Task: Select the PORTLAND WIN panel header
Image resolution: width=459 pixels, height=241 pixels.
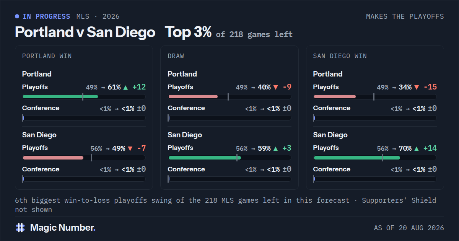Action: click(x=47, y=56)
